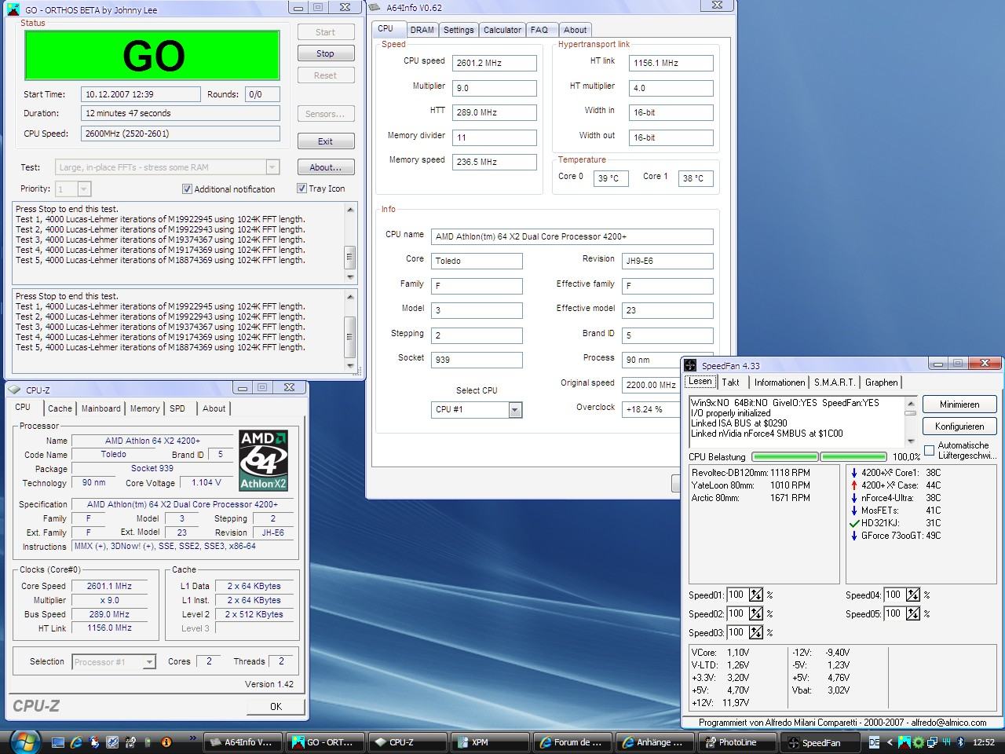Click the ORTHOS title bar icon
Screen dimensions: 1005x754
tap(13, 9)
